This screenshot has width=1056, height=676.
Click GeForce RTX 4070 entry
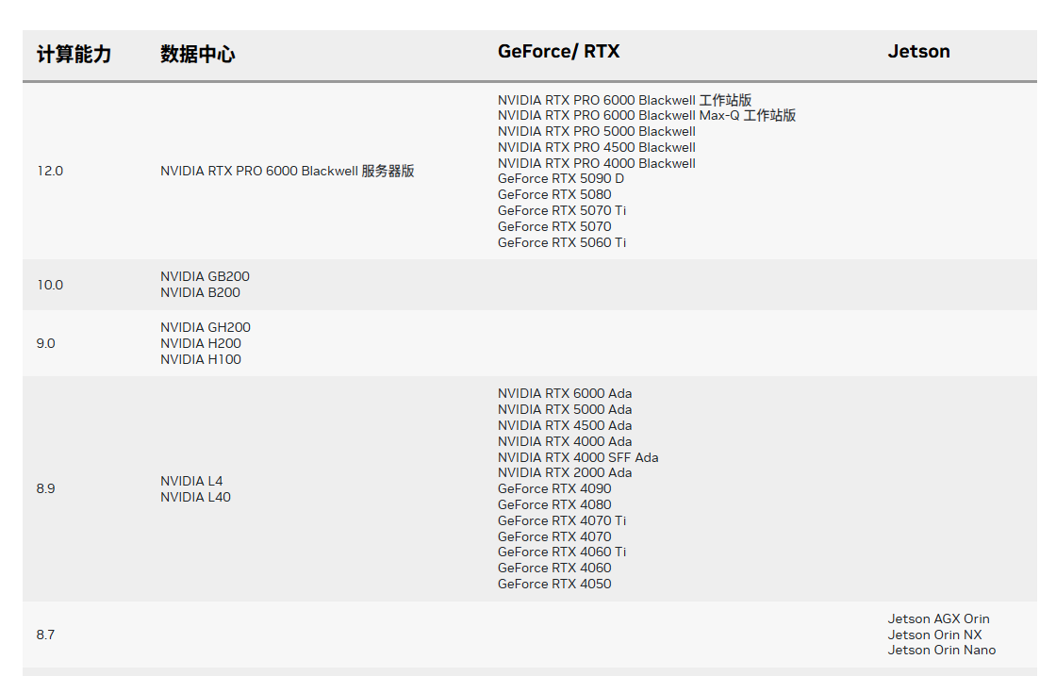point(555,537)
